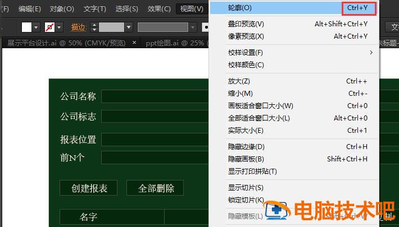Select 轮廓(O) outline view mode

240,8
